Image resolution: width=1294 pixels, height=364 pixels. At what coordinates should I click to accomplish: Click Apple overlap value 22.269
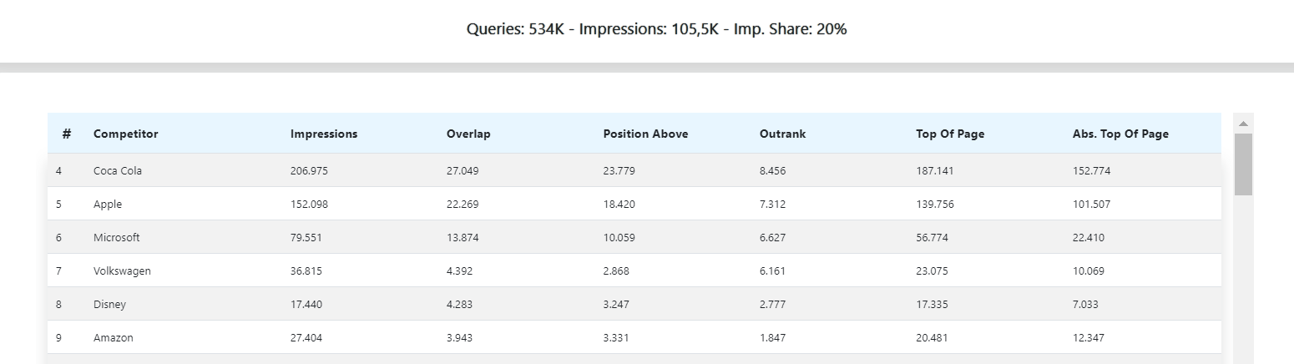463,204
